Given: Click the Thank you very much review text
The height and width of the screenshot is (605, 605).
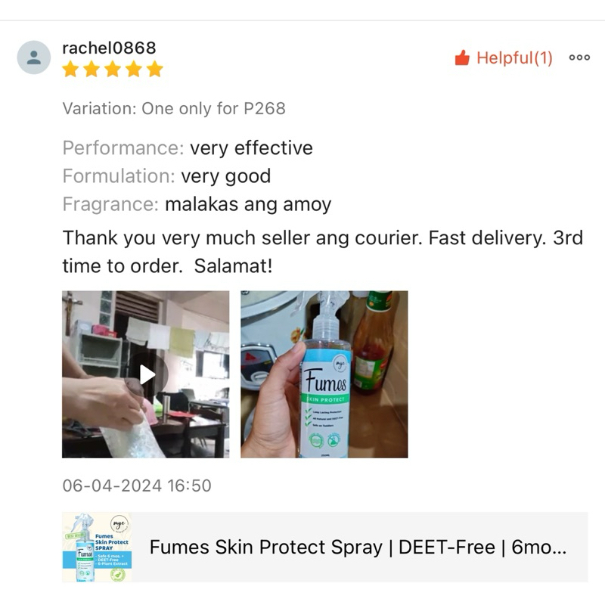Looking at the screenshot, I should [323, 252].
